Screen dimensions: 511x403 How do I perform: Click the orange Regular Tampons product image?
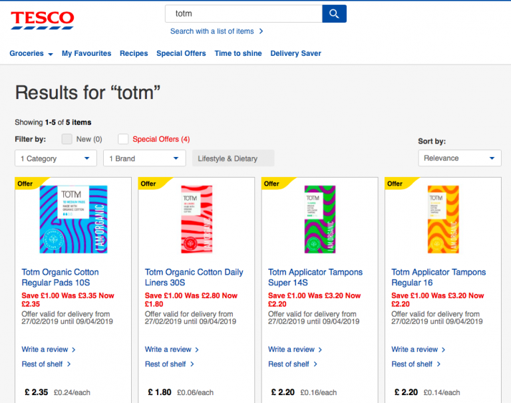coord(442,219)
